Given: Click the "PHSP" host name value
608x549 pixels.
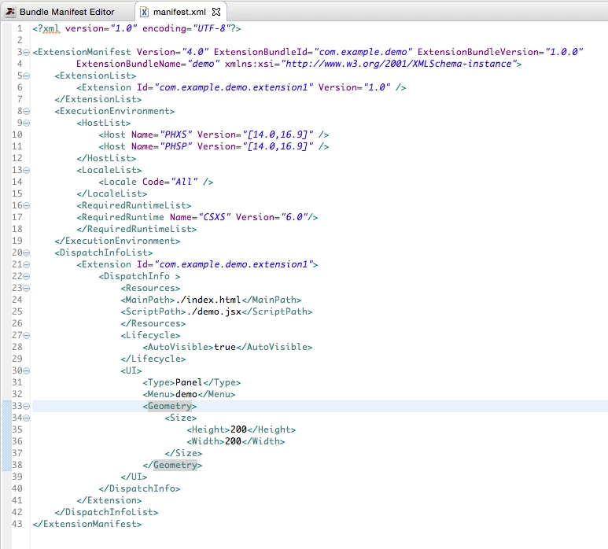Looking at the screenshot, I should tap(176, 146).
